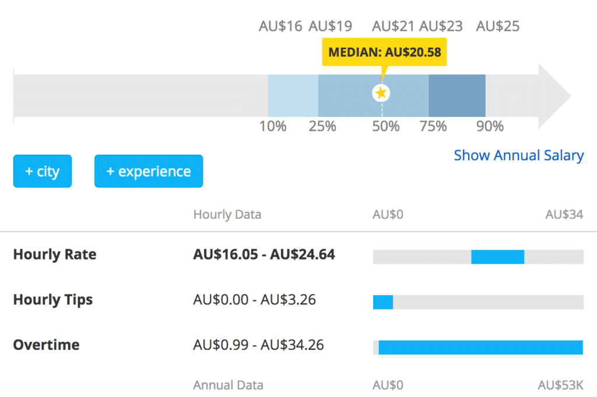Select the Overtime row label

pos(47,345)
